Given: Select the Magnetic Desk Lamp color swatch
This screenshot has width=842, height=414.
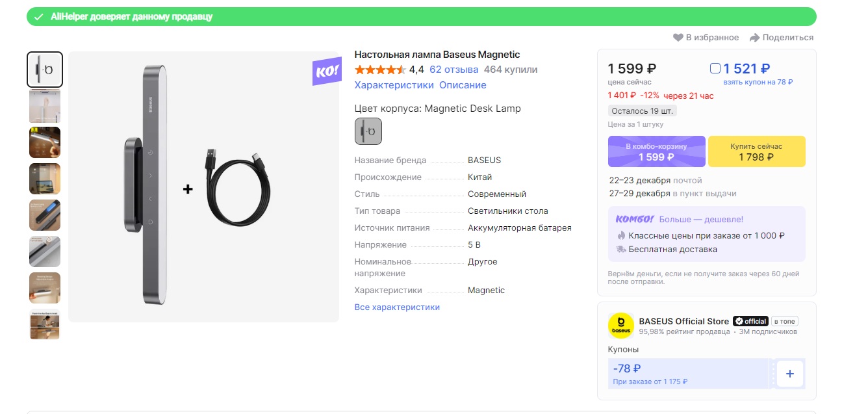Looking at the screenshot, I should point(368,131).
